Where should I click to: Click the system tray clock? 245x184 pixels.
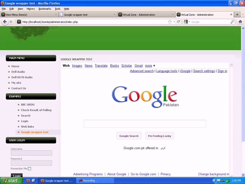[x=236, y=181]
